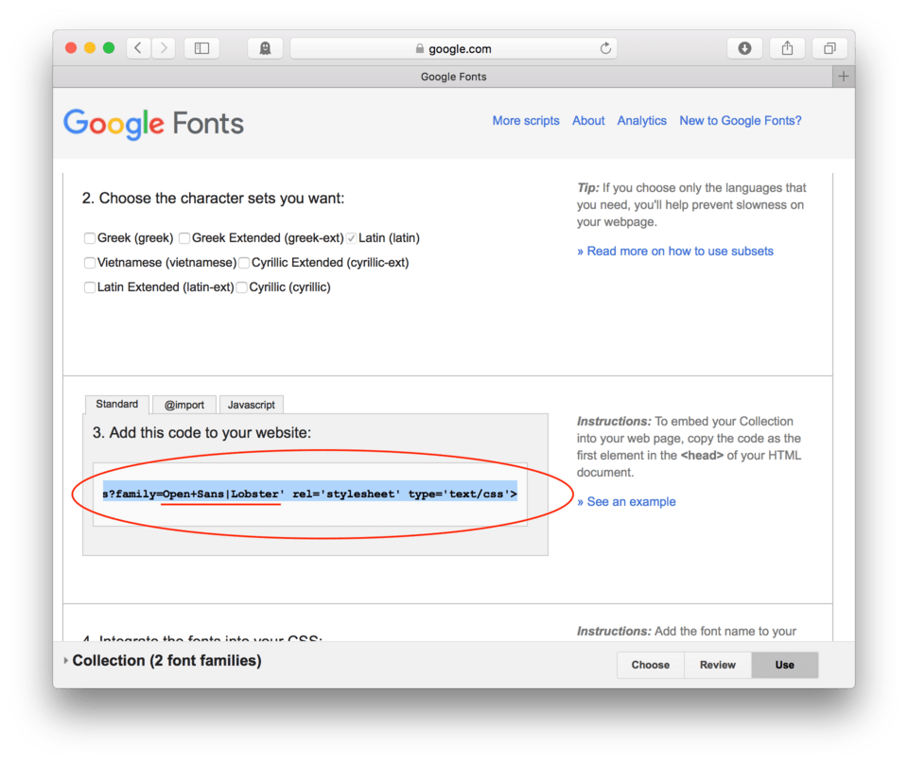908x764 pixels.
Task: Switch to the Javascript tab
Action: pos(252,405)
